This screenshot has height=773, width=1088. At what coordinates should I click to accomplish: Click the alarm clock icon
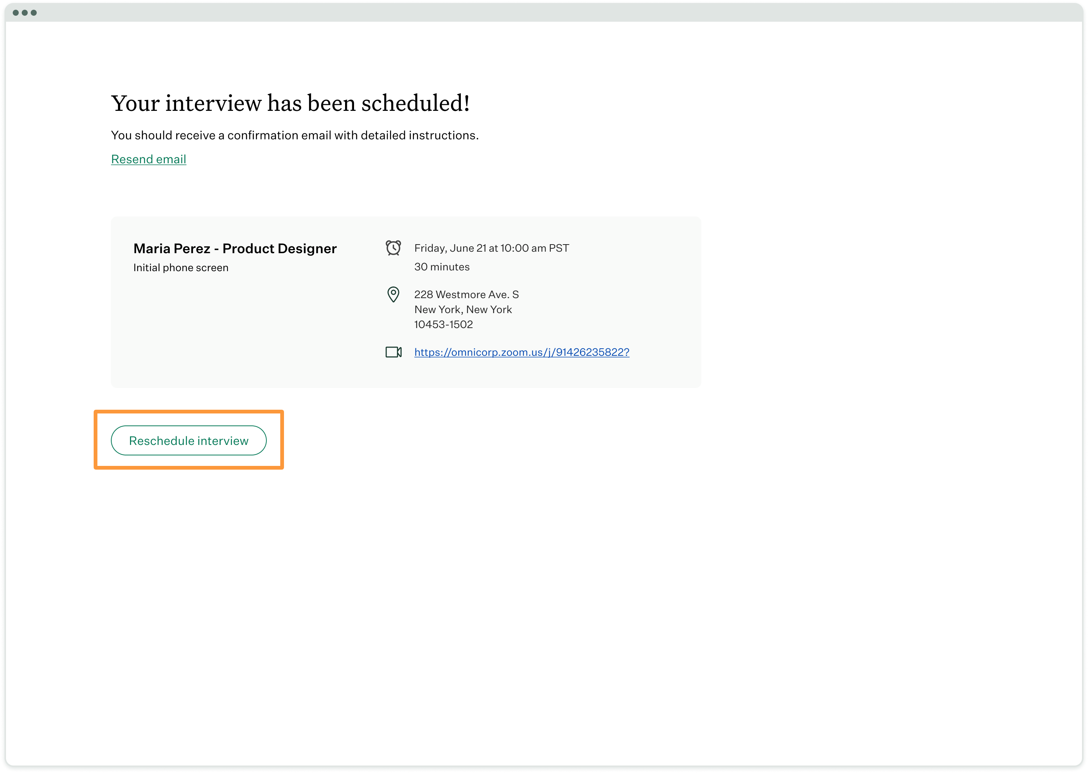(393, 248)
